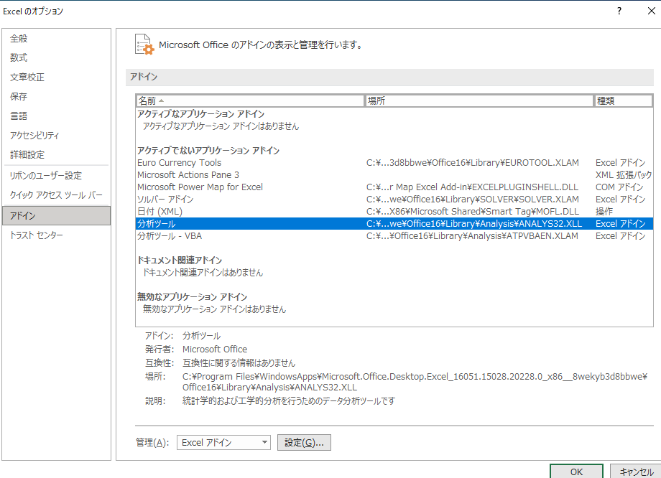Sort the list by 種類 column header
The width and height of the screenshot is (661, 478).
(x=624, y=100)
